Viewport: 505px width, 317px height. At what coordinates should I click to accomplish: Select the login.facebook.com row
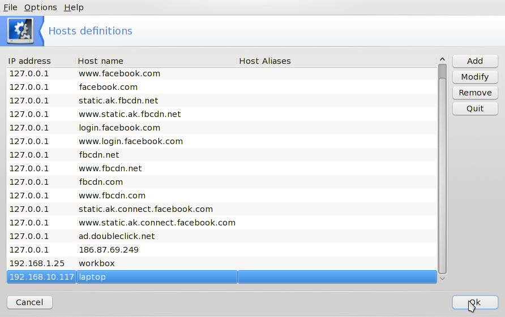point(119,128)
